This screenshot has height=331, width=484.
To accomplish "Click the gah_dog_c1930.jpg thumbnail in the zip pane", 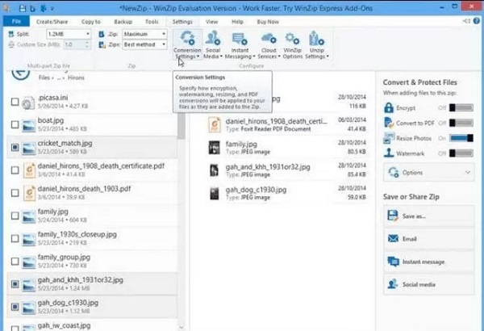I will click(x=215, y=193).
